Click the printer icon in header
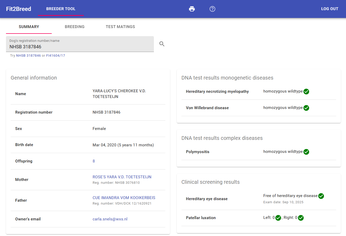 click(x=192, y=9)
